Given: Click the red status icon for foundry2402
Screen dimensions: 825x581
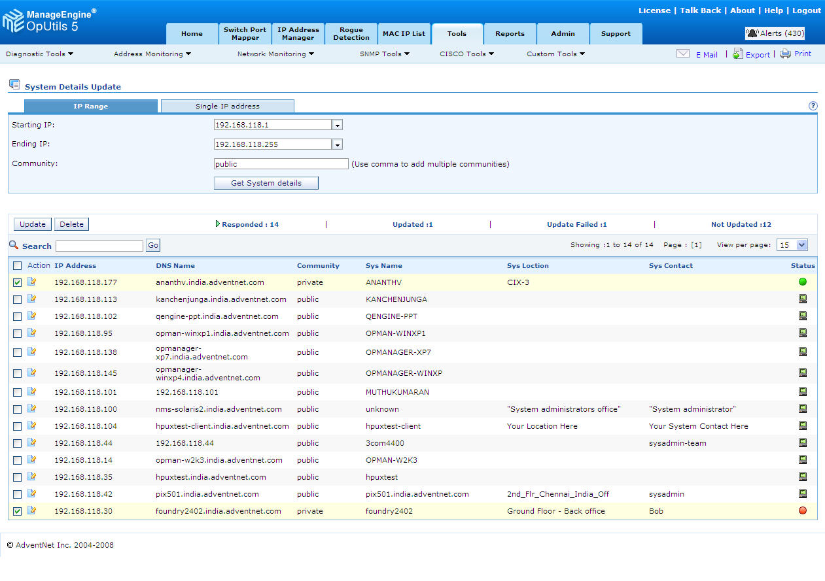Looking at the screenshot, I should [803, 511].
